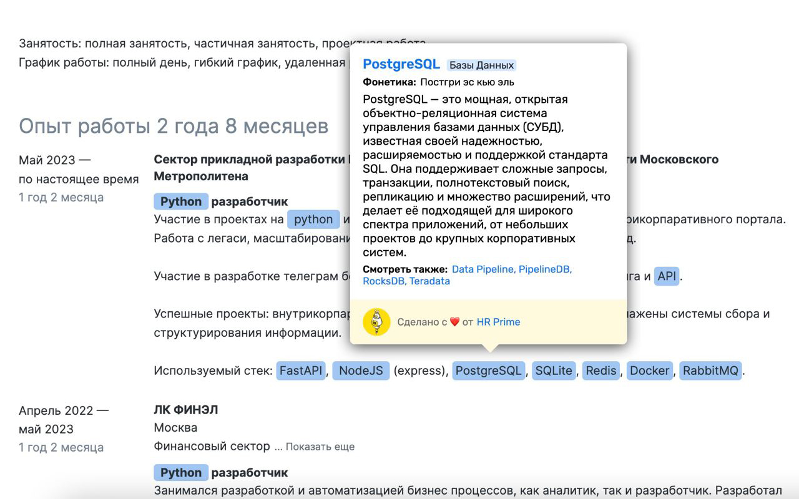The width and height of the screenshot is (799, 499).
Task: Click the highlighted python tag in project text
Action: [x=314, y=219]
